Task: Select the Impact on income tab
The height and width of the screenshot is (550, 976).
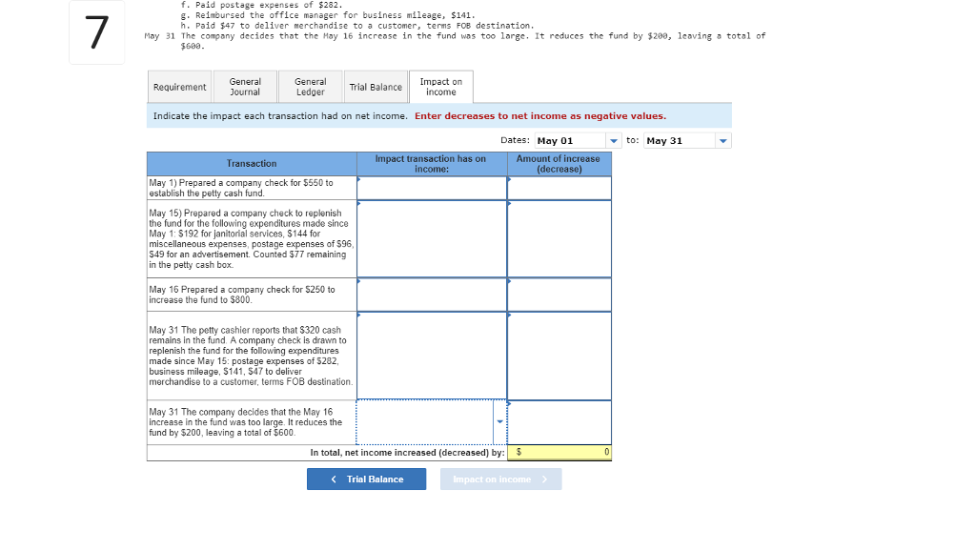Action: (x=440, y=87)
